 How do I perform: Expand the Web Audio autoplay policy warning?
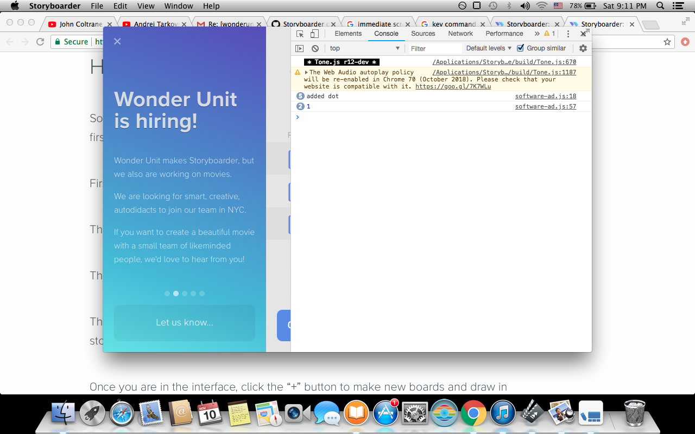306,72
